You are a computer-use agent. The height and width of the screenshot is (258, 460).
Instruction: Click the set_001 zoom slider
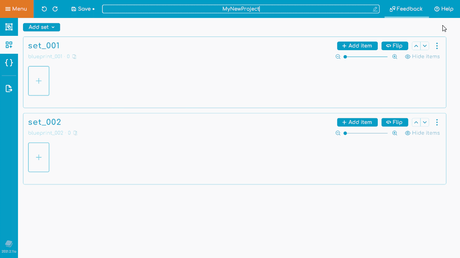366,57
